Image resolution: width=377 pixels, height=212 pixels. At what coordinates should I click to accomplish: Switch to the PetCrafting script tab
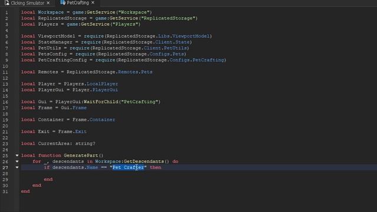coord(77,2)
